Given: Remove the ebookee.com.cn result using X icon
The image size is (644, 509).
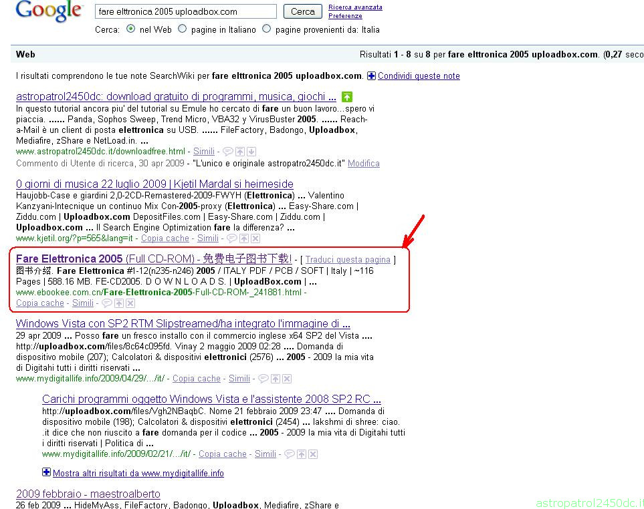Looking at the screenshot, I should 130,303.
